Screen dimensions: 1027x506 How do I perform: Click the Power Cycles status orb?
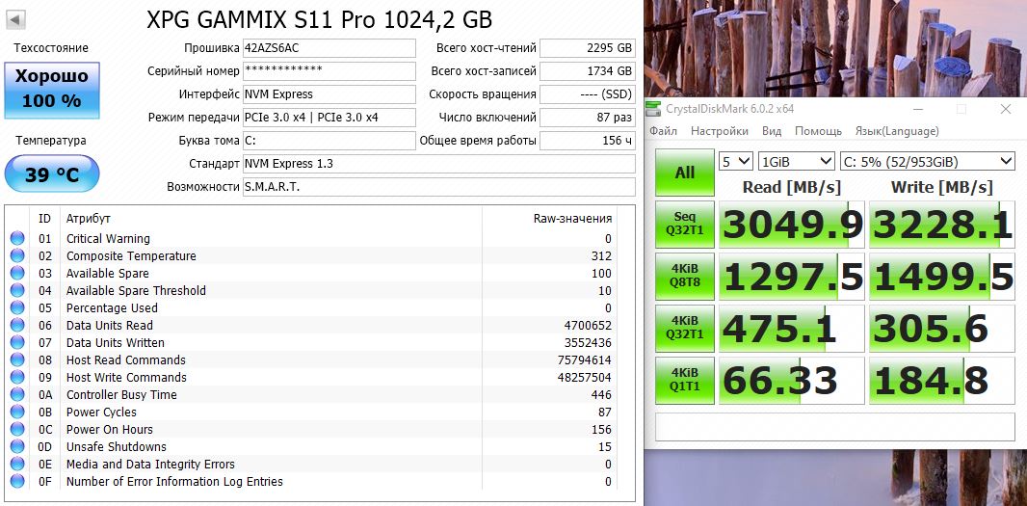(x=17, y=413)
